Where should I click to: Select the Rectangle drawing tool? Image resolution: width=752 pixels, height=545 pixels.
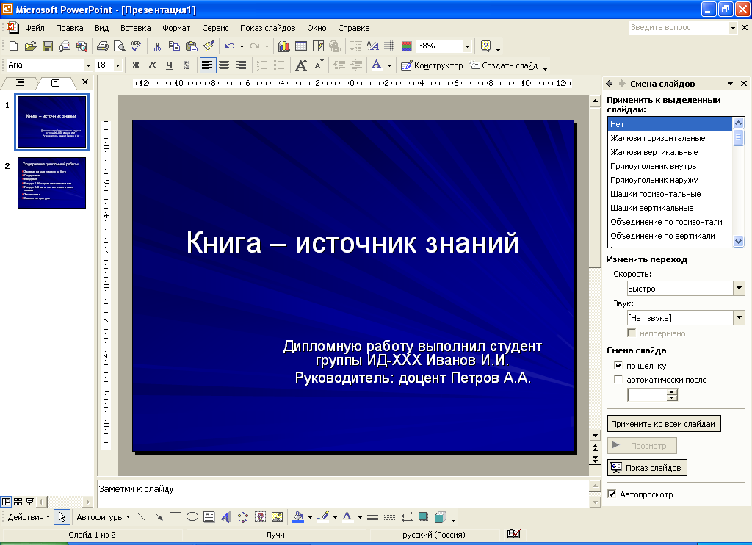[x=175, y=516]
